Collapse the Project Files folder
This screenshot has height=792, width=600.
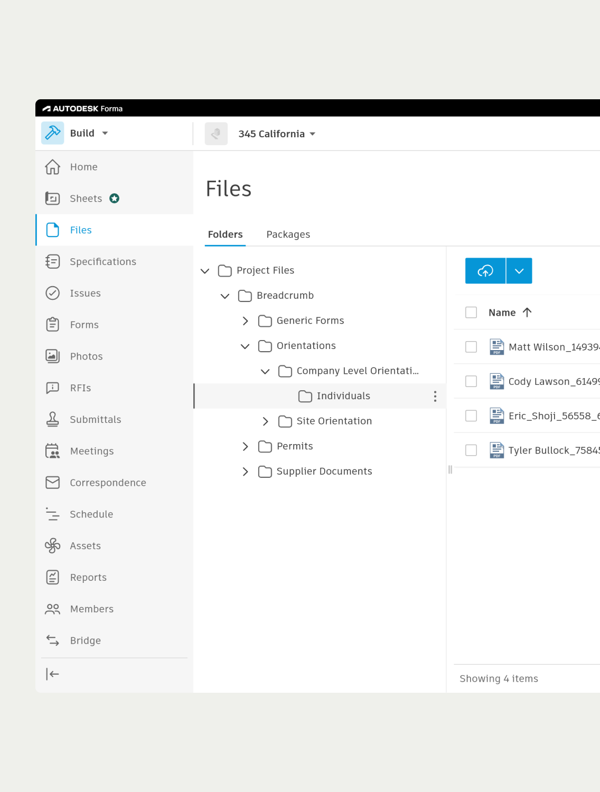tap(205, 271)
